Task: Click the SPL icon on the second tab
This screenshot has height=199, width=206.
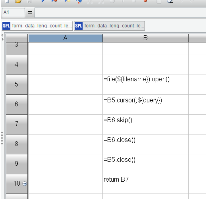Action: 79,26
